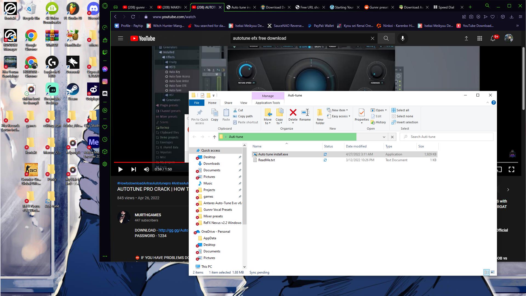Mute the video with the volume icon
The width and height of the screenshot is (526, 296).
[147, 169]
